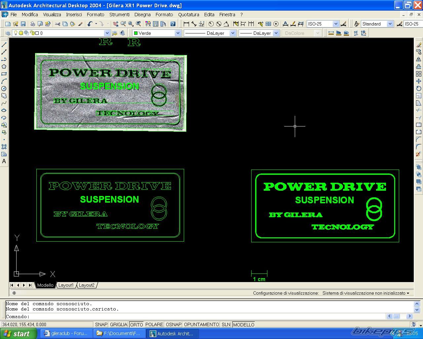Image resolution: width=423 pixels, height=339 pixels.
Task: Click the Print (plot) icon
Action: (33, 24)
